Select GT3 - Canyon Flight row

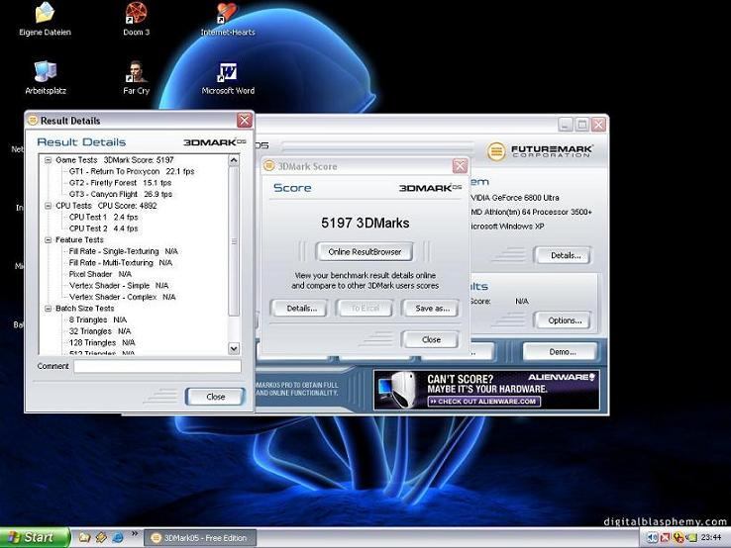tap(121, 194)
